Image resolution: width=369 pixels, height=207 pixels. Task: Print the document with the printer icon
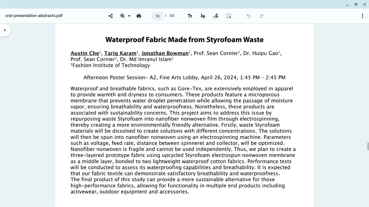tap(139, 16)
